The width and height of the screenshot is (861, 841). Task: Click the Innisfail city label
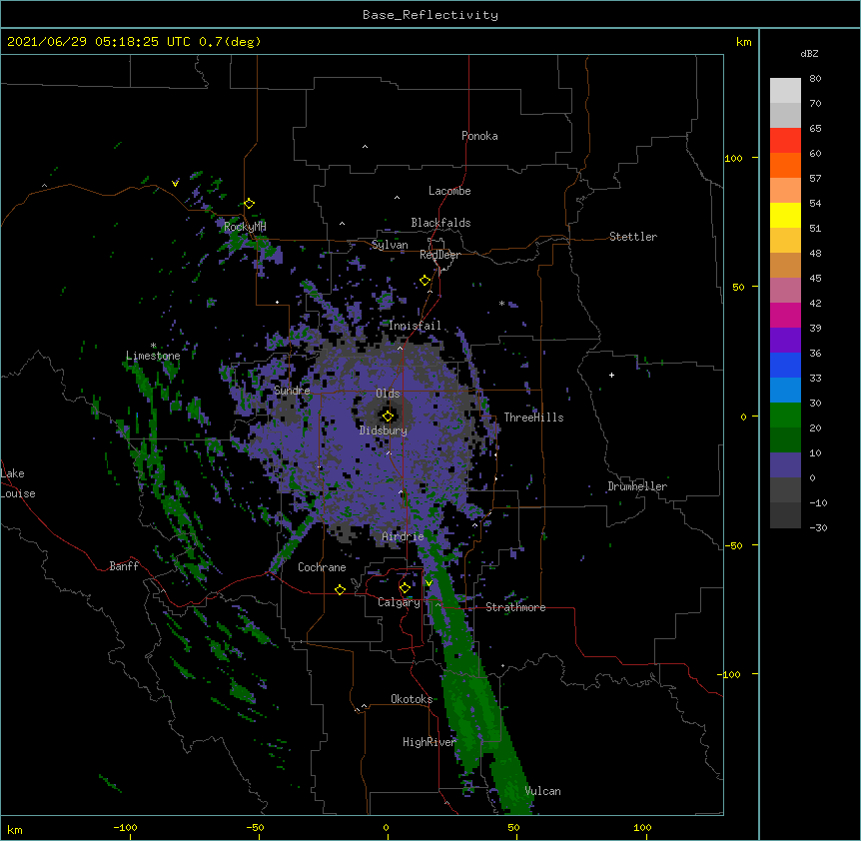pos(415,326)
